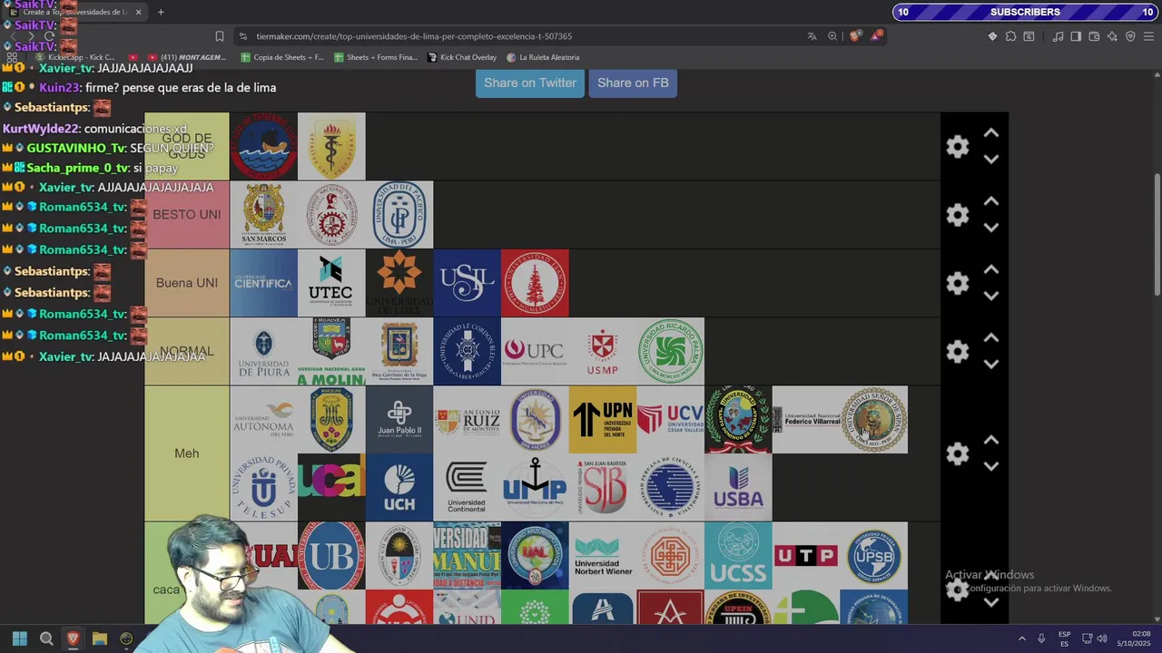Open Kick Chat Overlay bookmark
The image size is (1162, 653).
[461, 57]
